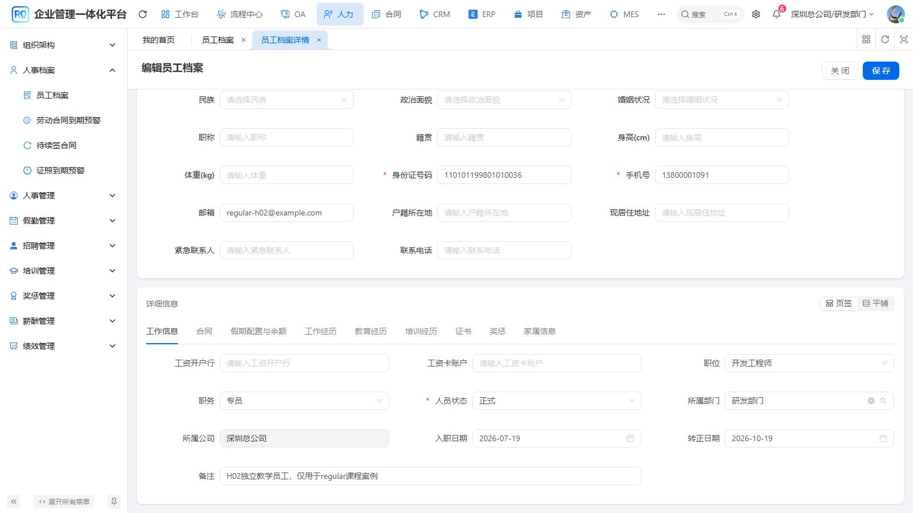
Task: Click the search icon in the 所属部门 field
Action: point(883,401)
